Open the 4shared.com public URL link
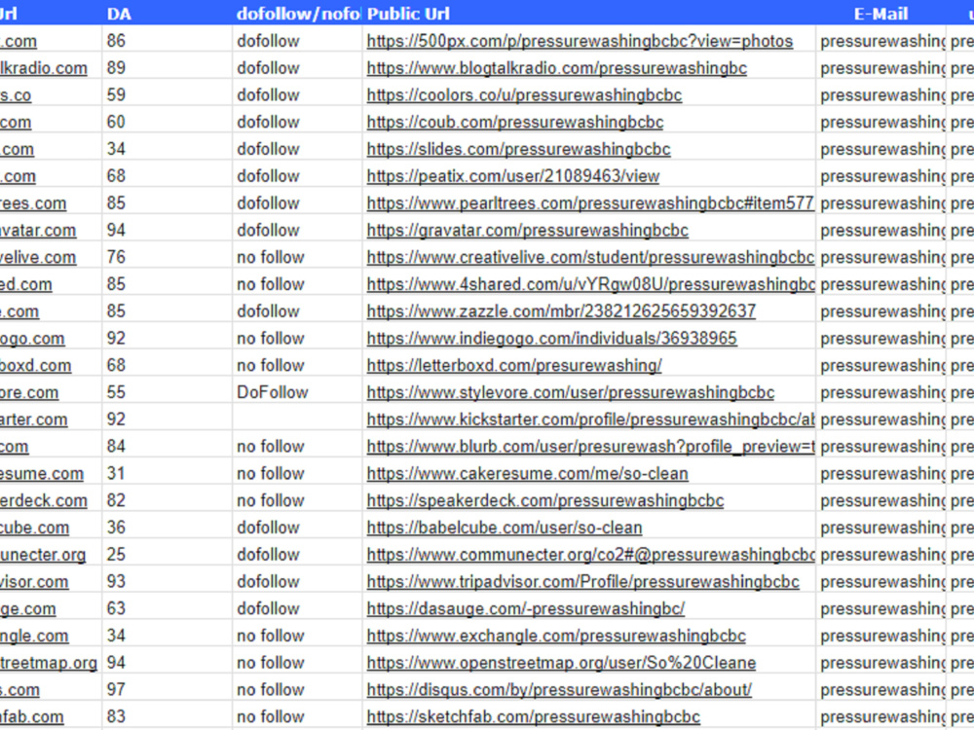974x730 pixels. click(590, 284)
